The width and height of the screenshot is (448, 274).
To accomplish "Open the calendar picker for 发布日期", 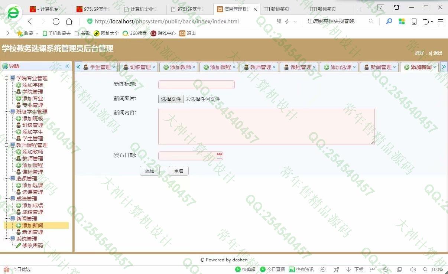I will tap(220, 156).
